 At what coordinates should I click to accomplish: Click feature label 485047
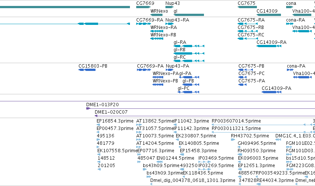[146, 159]
